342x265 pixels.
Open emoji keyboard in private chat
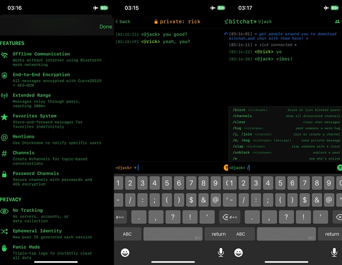[x=125, y=253]
